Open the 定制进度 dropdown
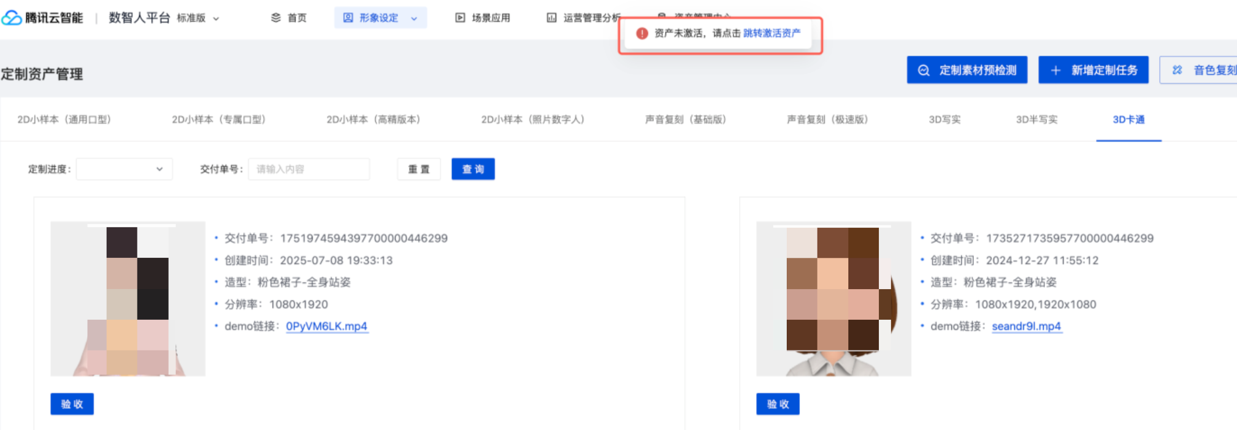 click(124, 169)
